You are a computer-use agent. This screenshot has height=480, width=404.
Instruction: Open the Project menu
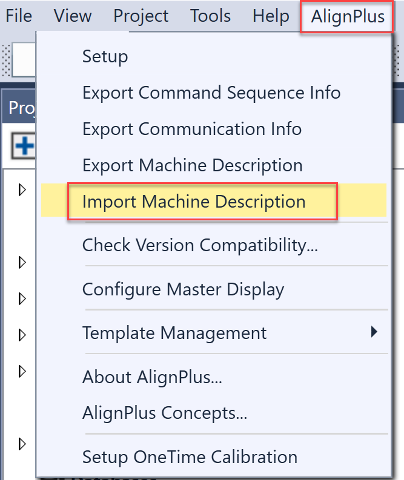(x=141, y=16)
